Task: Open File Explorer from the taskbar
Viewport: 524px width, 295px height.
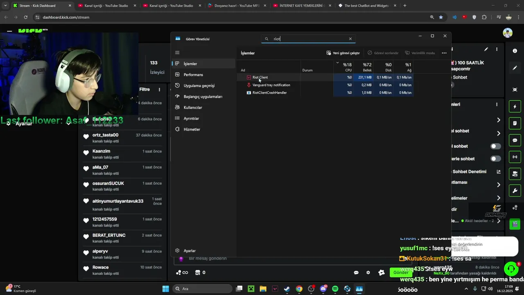Action: (x=263, y=289)
